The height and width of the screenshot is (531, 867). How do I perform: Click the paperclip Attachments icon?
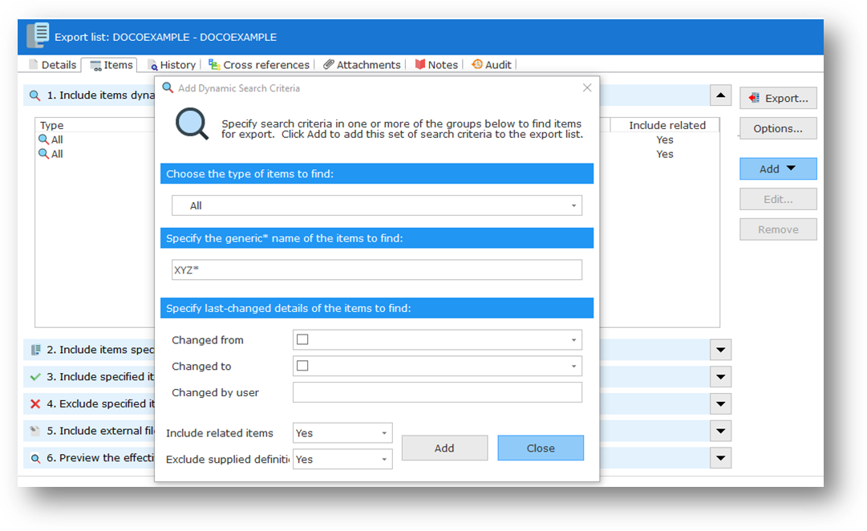pos(329,64)
